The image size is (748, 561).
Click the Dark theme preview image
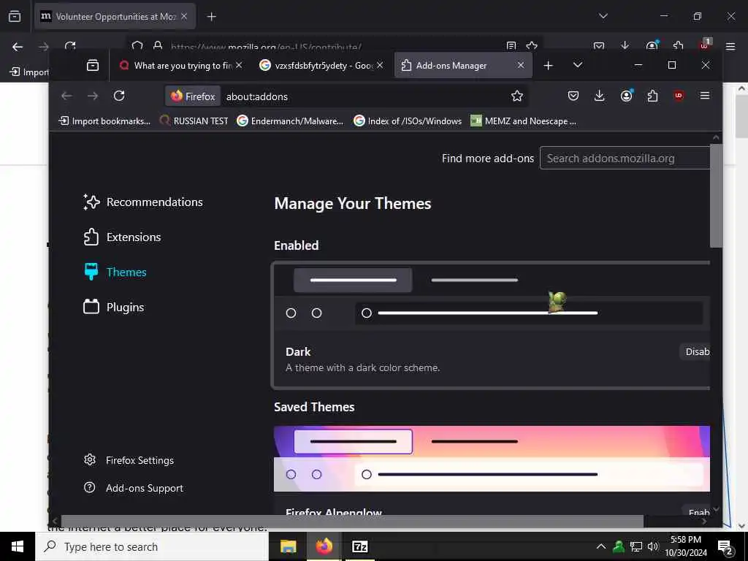[492, 297]
